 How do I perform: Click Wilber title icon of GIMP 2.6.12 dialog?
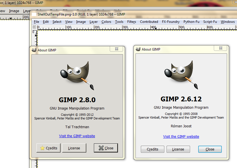138,49
